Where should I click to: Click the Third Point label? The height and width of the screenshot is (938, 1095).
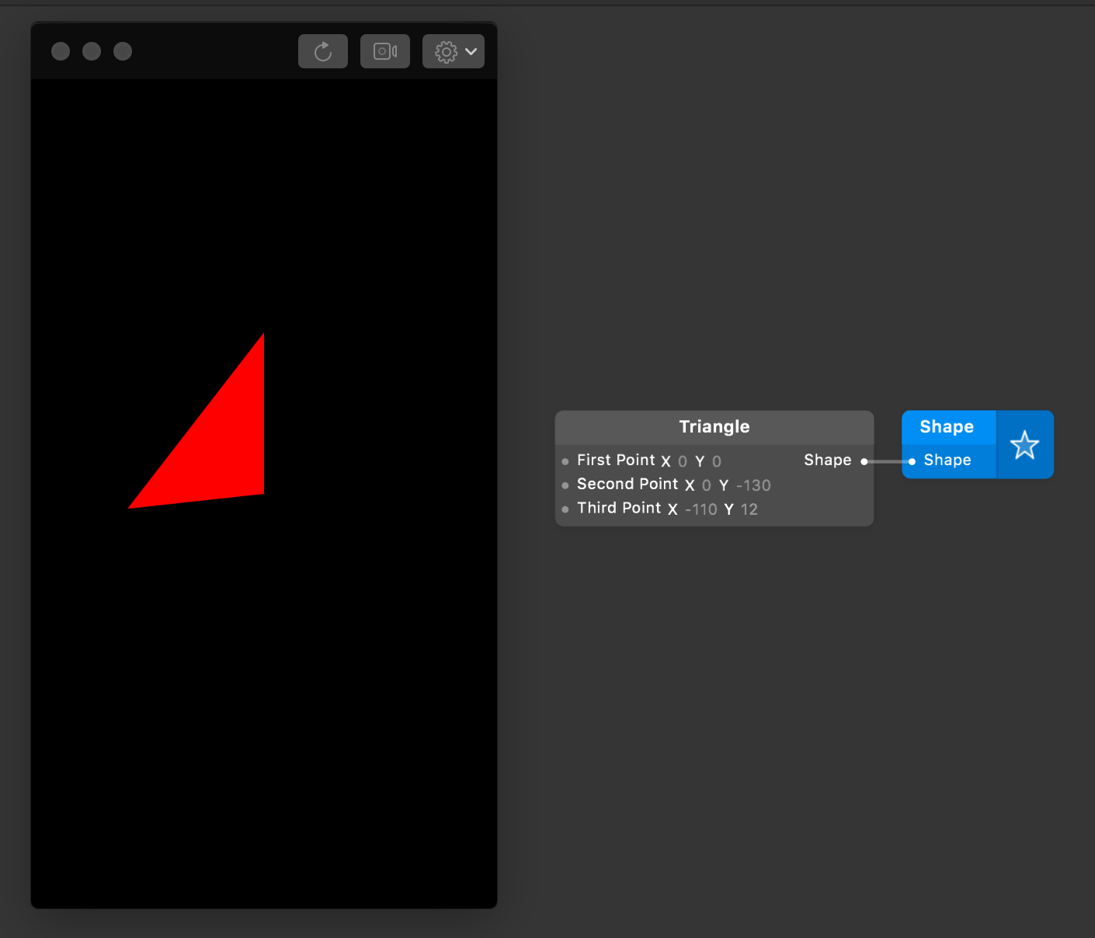coord(619,509)
